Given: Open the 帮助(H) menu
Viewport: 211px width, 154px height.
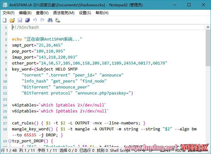Looking at the screenshot, I should click(x=102, y=13).
